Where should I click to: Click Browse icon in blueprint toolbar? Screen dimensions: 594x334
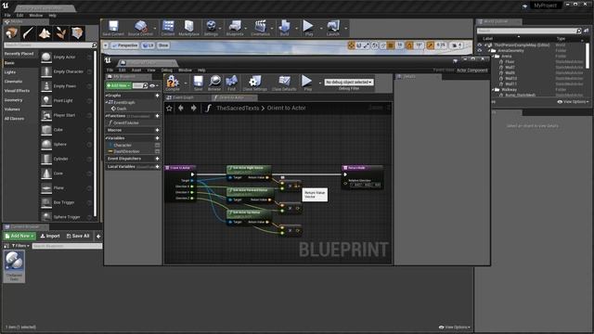point(214,83)
